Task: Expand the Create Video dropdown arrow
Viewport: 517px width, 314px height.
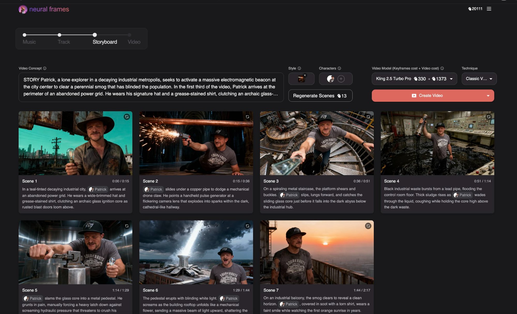Action: coord(489,96)
